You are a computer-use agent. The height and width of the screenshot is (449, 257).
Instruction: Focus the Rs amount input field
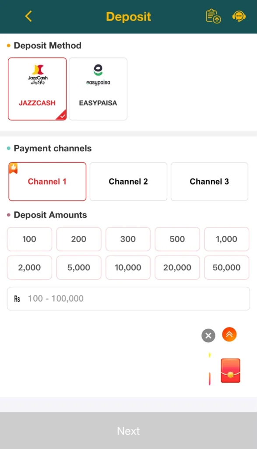coord(128,299)
